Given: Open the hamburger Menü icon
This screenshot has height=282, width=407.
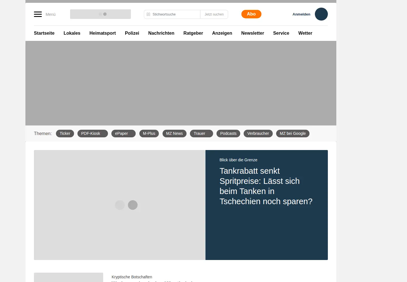Looking at the screenshot, I should click(38, 14).
